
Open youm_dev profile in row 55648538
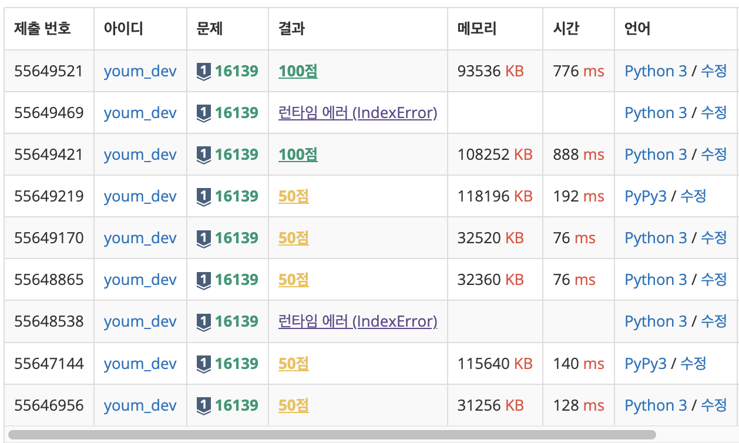140,321
